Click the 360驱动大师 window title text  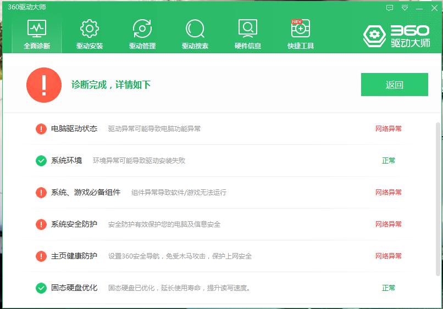26,7
